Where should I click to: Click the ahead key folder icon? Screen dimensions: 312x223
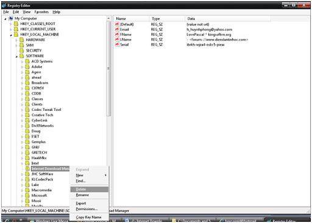pyautogui.click(x=27, y=77)
